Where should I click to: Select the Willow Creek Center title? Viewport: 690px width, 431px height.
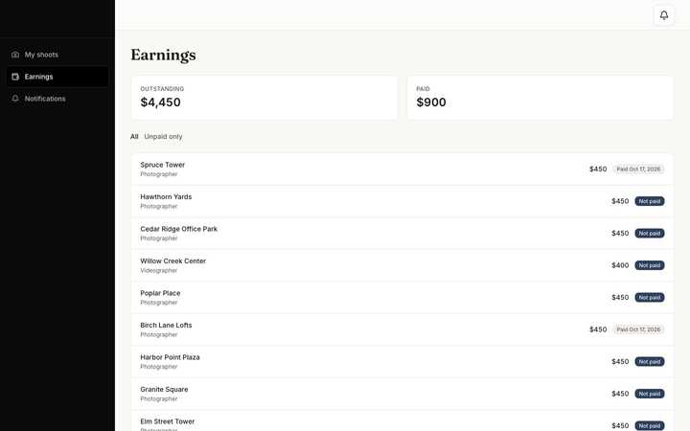click(x=172, y=261)
